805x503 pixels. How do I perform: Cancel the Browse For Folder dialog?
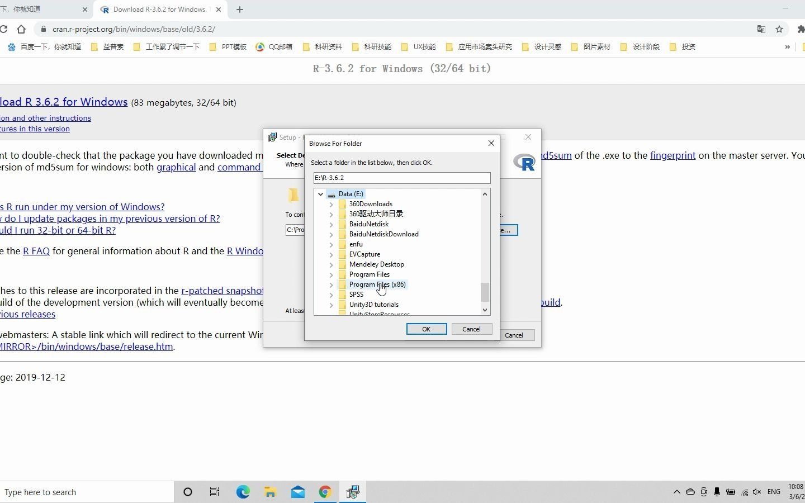471,329
